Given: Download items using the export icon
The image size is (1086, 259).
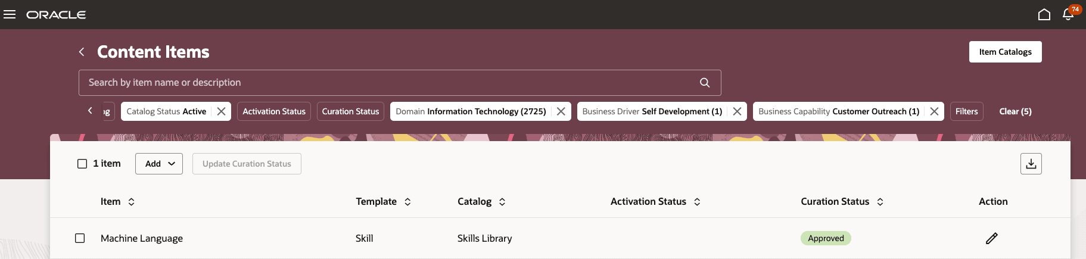Looking at the screenshot, I should [1031, 164].
